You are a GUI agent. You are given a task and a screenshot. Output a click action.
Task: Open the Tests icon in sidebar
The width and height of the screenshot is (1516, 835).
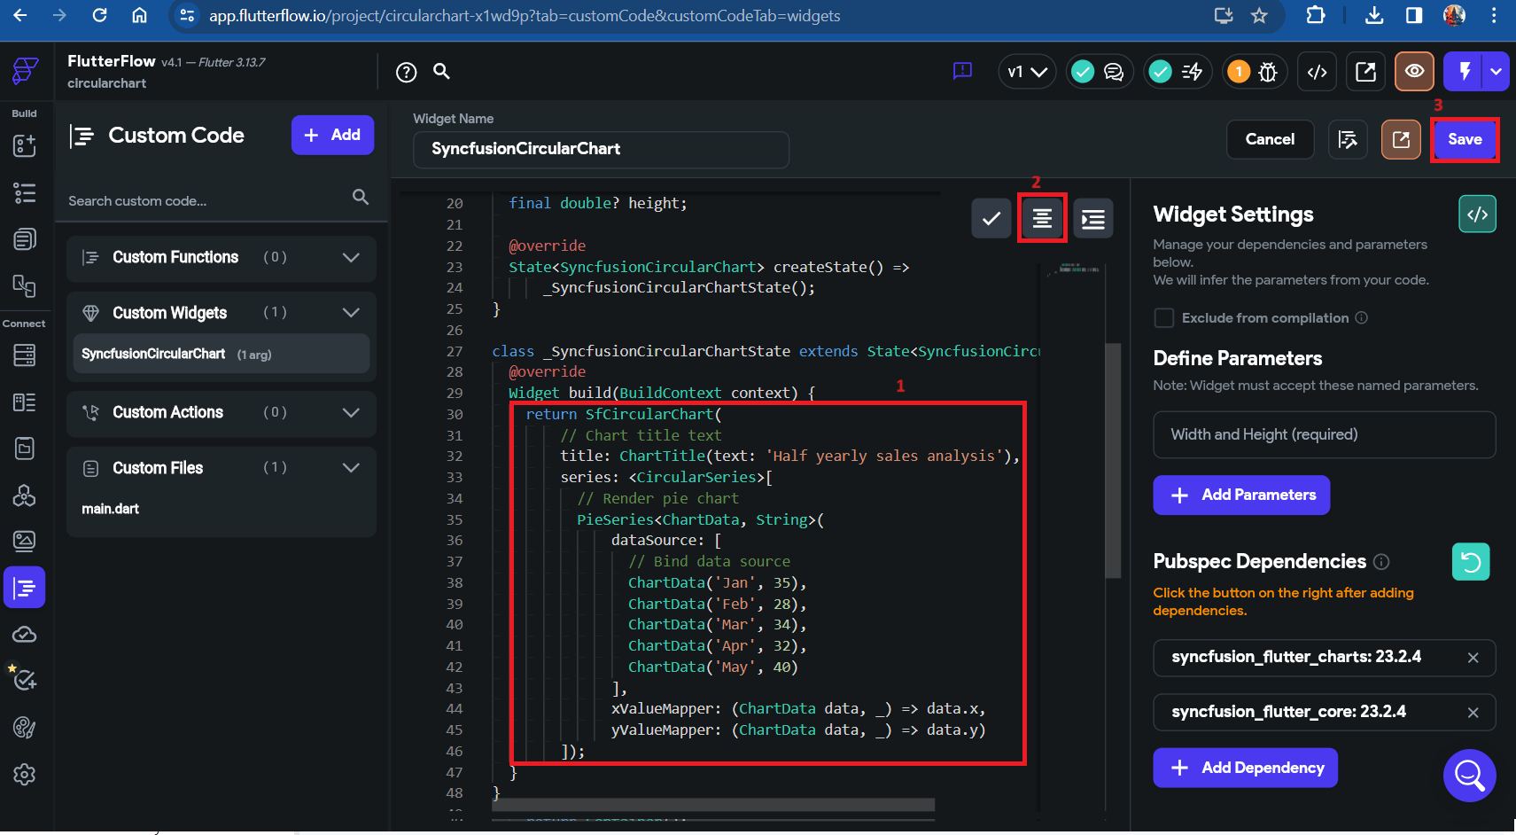pyautogui.click(x=25, y=680)
